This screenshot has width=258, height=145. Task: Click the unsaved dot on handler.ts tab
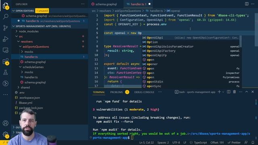pos(150,4)
